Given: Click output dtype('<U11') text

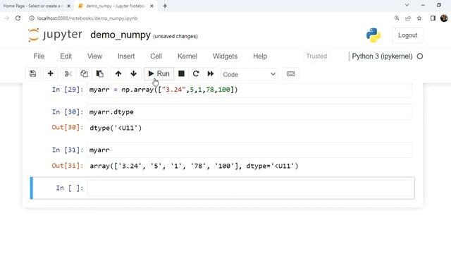Looking at the screenshot, I should click(x=116, y=128).
